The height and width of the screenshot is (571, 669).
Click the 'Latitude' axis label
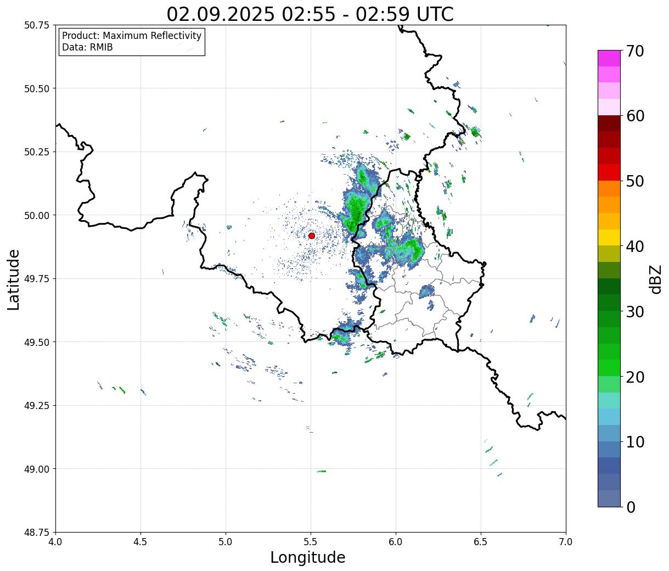click(x=14, y=279)
